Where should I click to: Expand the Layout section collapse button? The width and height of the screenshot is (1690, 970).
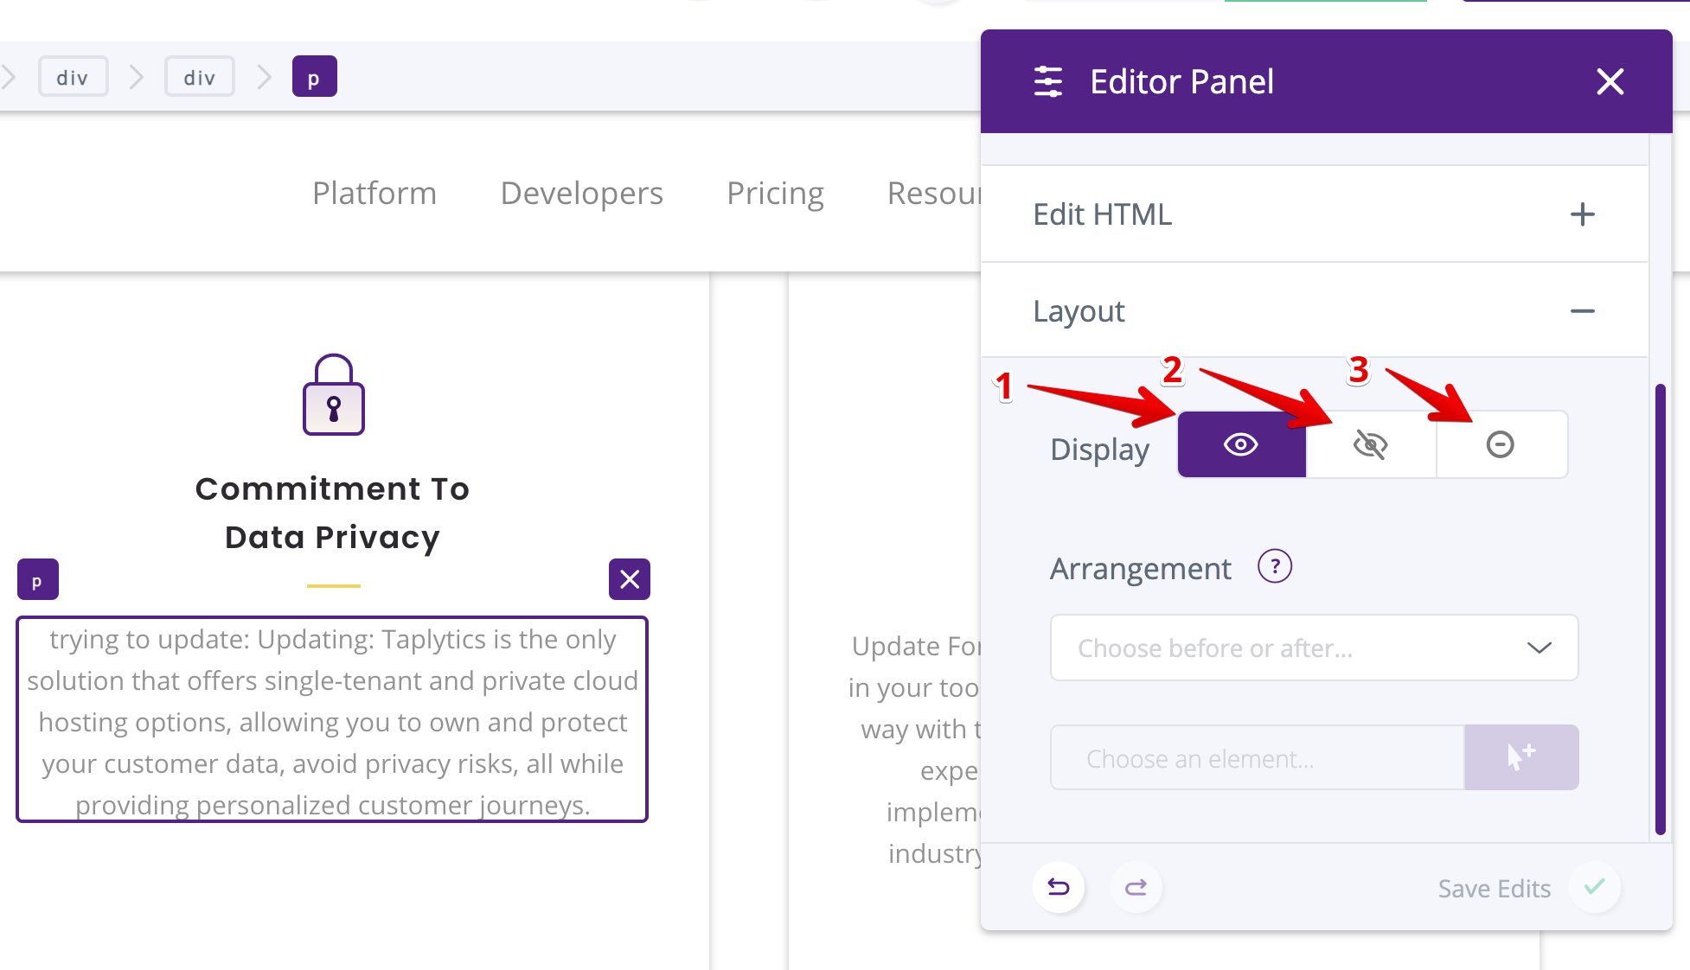click(1584, 310)
